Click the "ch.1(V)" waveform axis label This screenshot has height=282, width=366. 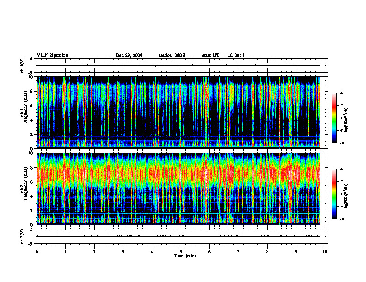coord(22,65)
